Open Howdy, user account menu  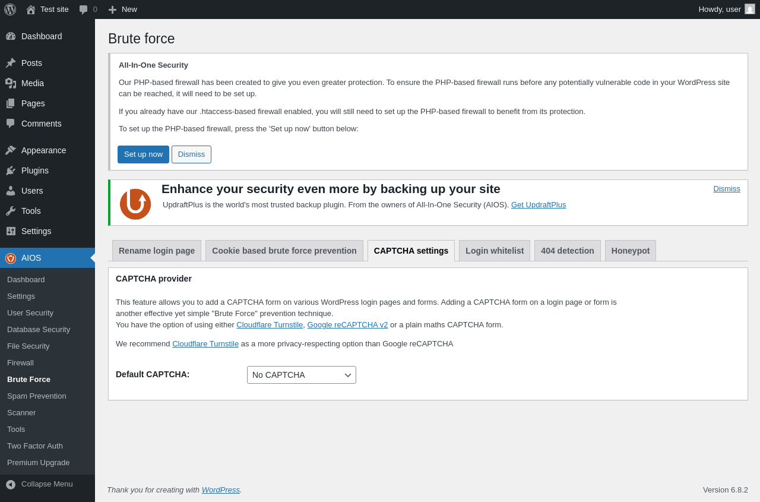(727, 10)
